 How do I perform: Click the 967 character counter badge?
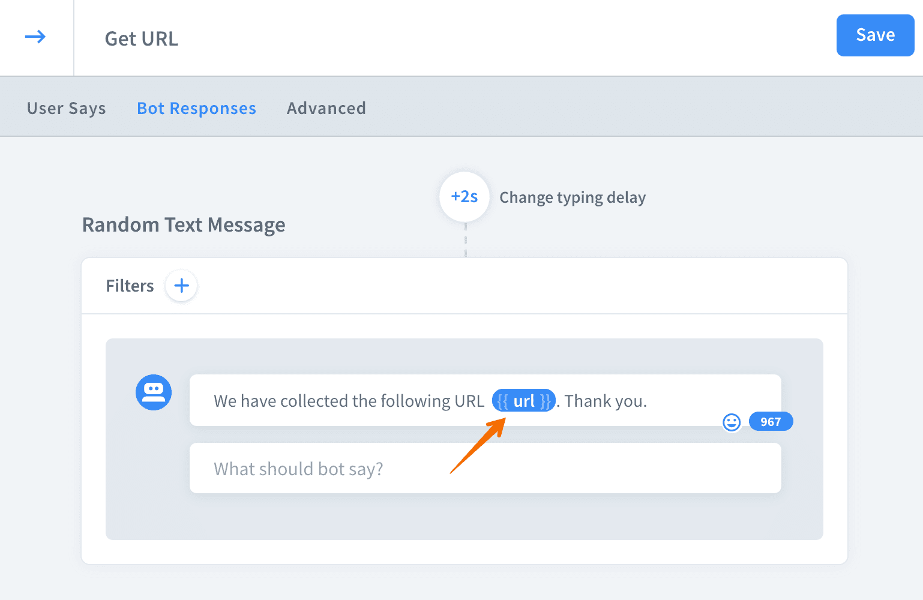(x=771, y=422)
